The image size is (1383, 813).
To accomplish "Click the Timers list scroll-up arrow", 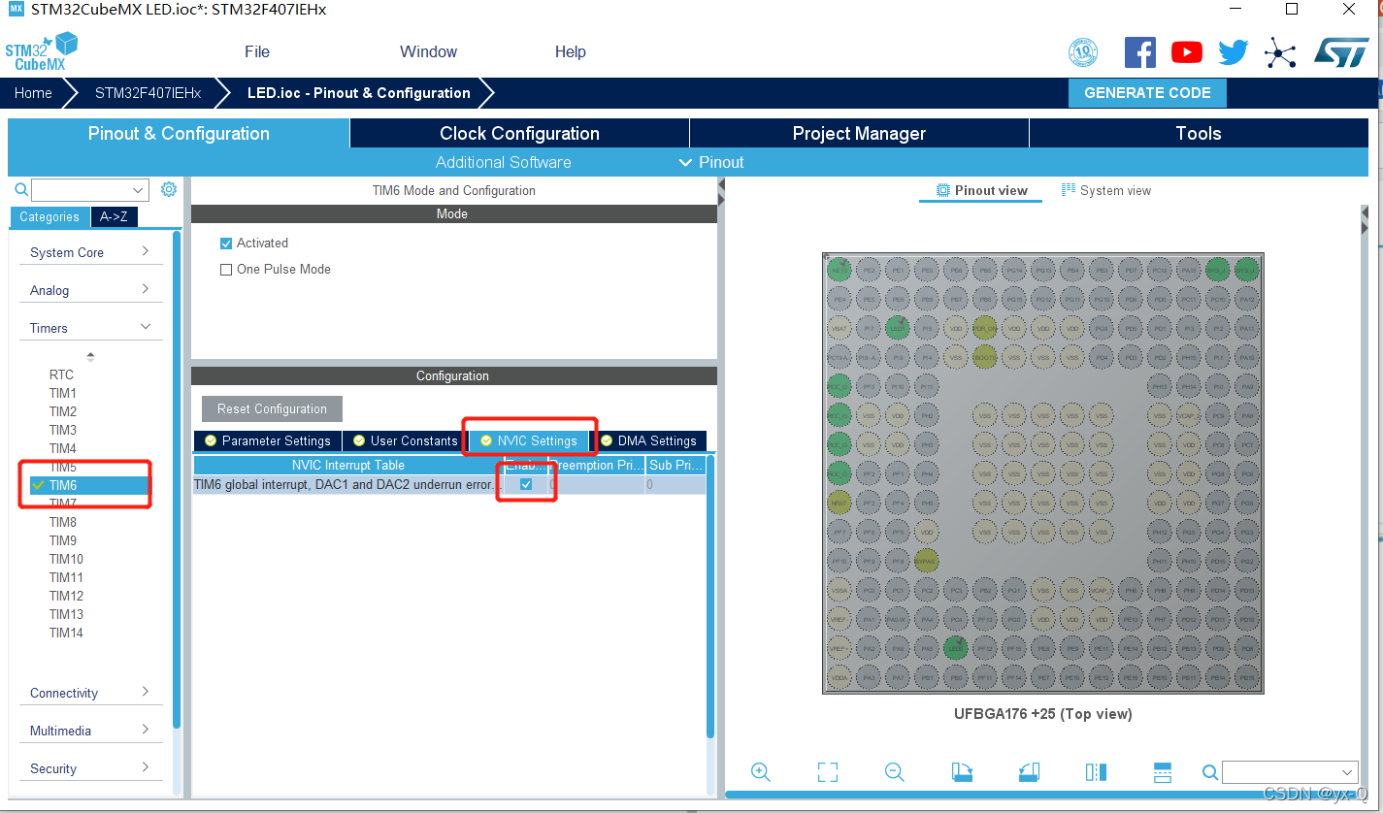I will pos(90,357).
